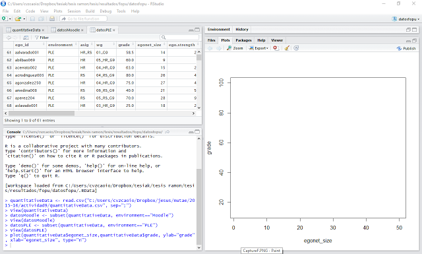
Task: Switch to the Packages tab
Action: (243, 40)
